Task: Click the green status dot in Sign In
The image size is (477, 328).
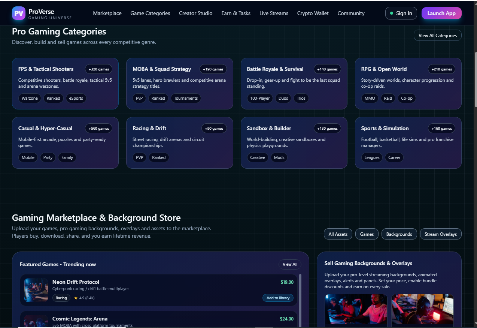Action: pyautogui.click(x=392, y=13)
